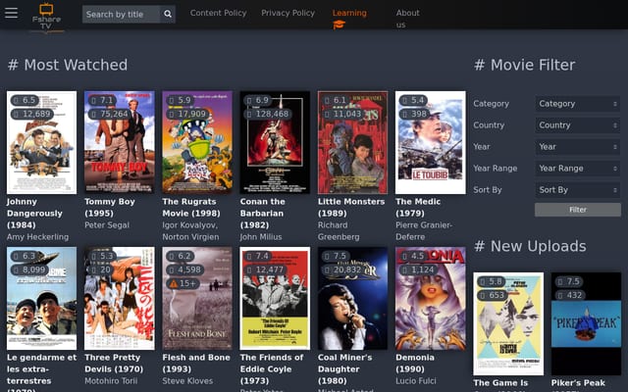Click the 7.5 rating badge on Piker's Peak
Viewport: 628px width, 392px height.
(x=569, y=281)
